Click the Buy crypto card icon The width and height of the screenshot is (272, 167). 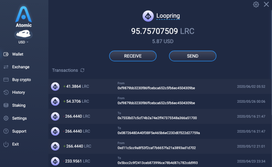(x=6, y=80)
